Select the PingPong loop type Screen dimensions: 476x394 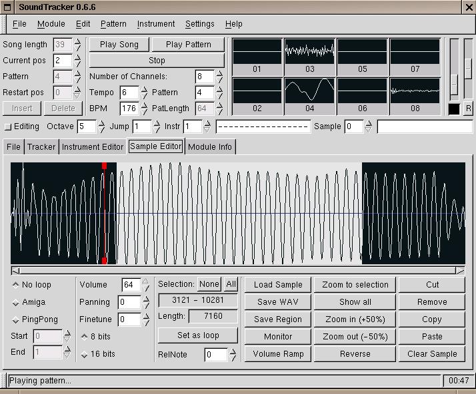pyautogui.click(x=35, y=319)
